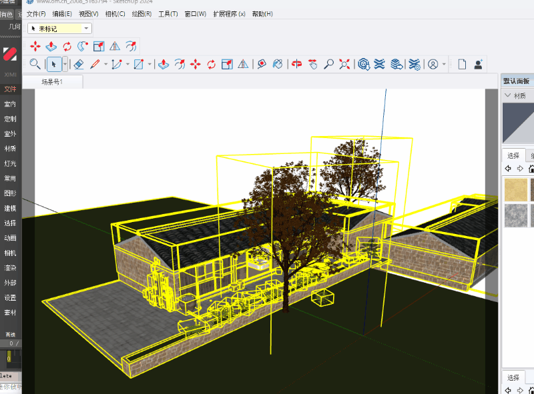Open the user account dropdown arrow

[x=444, y=65]
